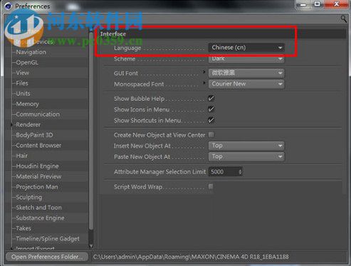Select Content Browser in the preferences tree
The width and height of the screenshot is (351, 266).
38,145
